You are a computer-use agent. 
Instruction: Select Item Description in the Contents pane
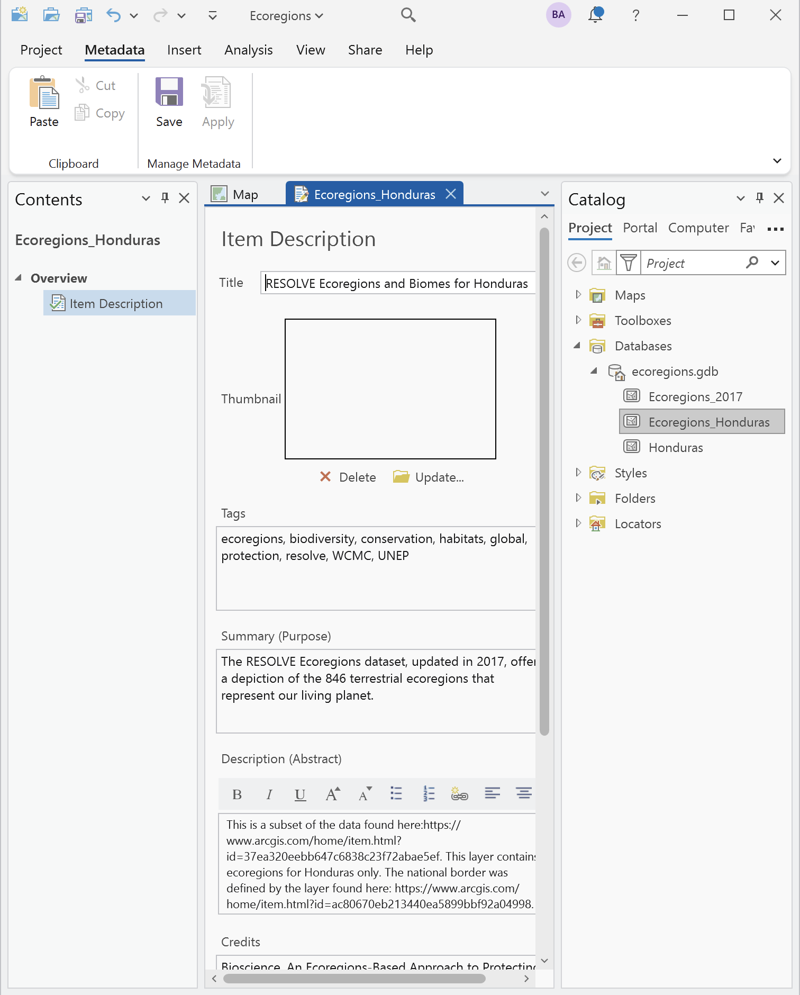pos(120,303)
